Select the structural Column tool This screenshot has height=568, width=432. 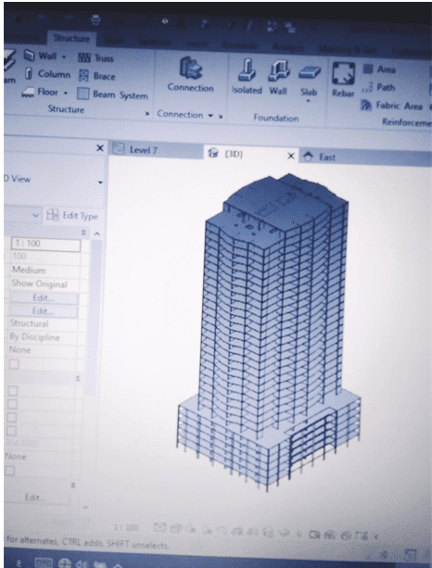pos(48,74)
